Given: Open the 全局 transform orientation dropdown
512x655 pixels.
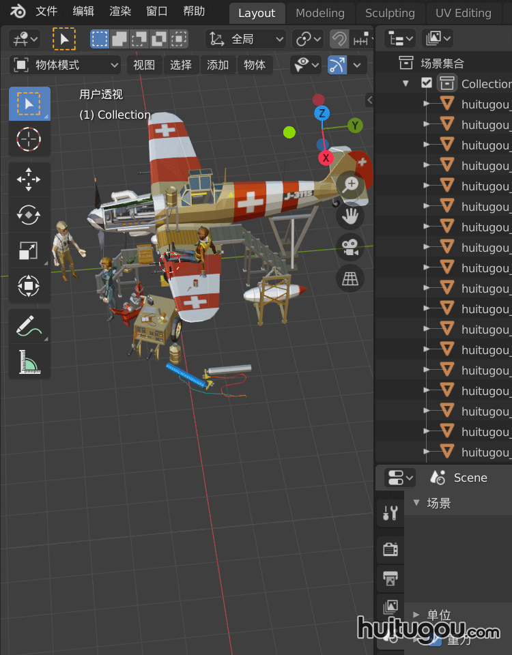Looking at the screenshot, I should [246, 39].
